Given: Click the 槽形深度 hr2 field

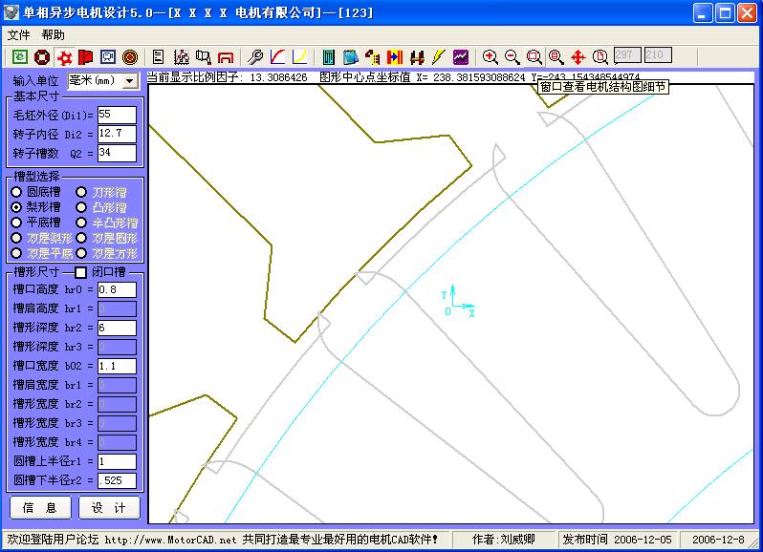Looking at the screenshot, I should [x=117, y=328].
